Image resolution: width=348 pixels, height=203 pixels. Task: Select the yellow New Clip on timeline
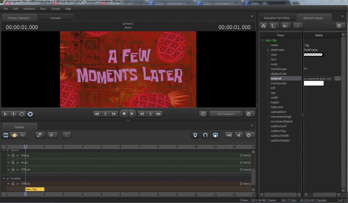[x=35, y=189]
